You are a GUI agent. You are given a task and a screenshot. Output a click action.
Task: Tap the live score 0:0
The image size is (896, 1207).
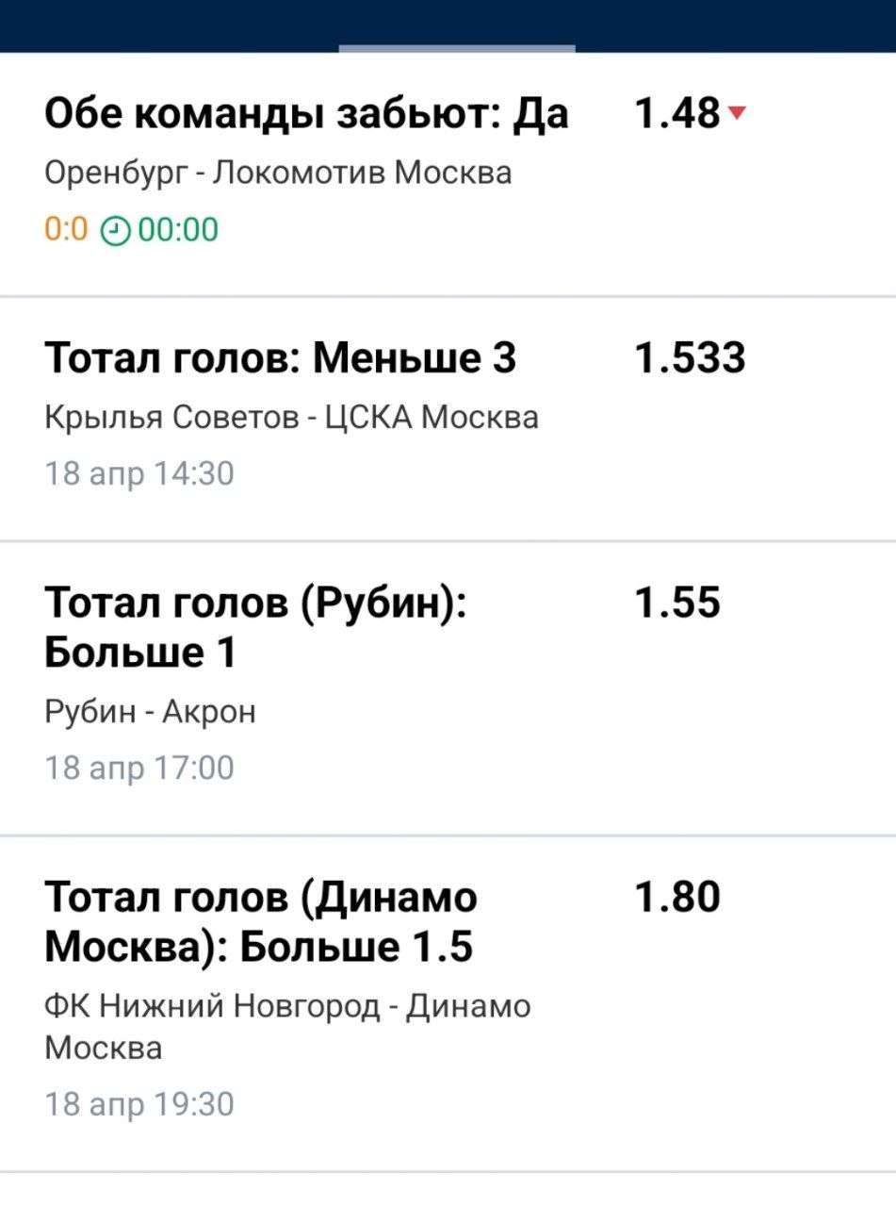pyautogui.click(x=66, y=229)
